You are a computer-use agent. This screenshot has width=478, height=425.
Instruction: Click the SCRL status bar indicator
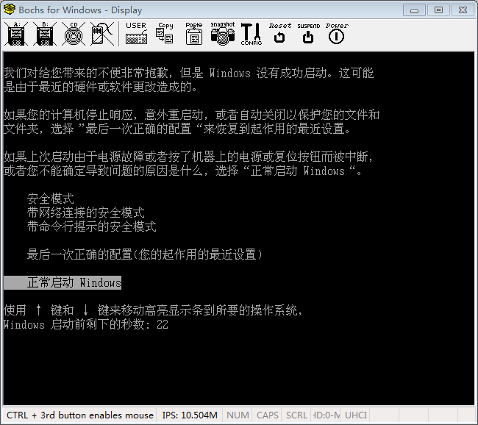click(x=296, y=415)
